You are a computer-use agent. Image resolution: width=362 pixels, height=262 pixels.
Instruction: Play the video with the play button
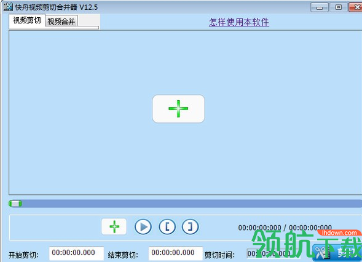143,227
